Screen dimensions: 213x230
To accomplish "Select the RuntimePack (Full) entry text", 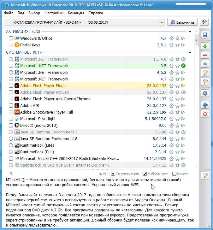I will tap(37, 152).
